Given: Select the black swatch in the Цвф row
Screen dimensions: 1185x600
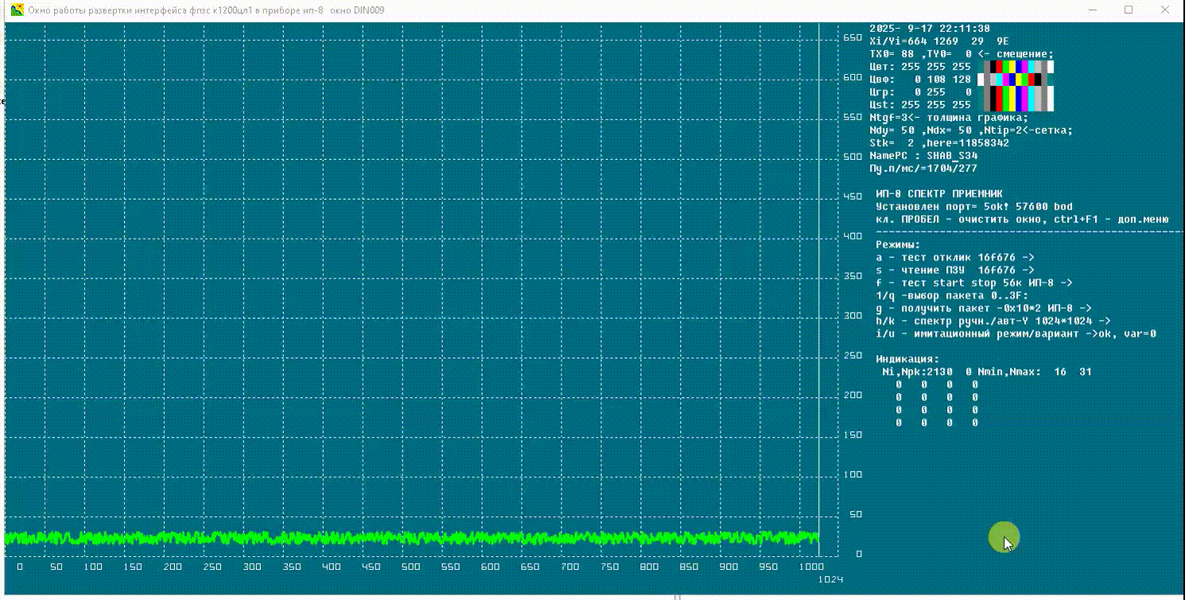Looking at the screenshot, I should pyautogui.click(x=1037, y=80).
